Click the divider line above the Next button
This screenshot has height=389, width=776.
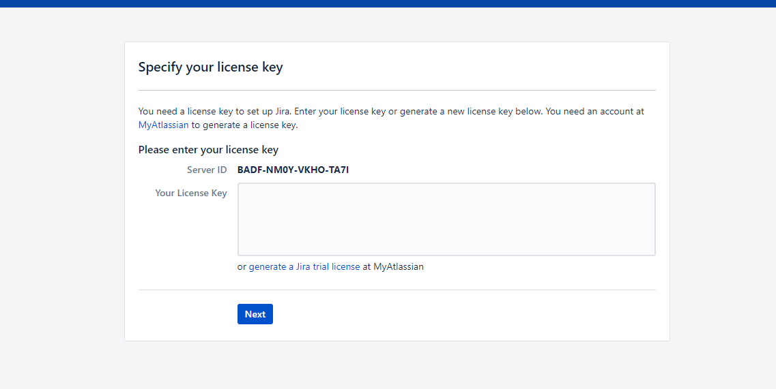(397, 290)
